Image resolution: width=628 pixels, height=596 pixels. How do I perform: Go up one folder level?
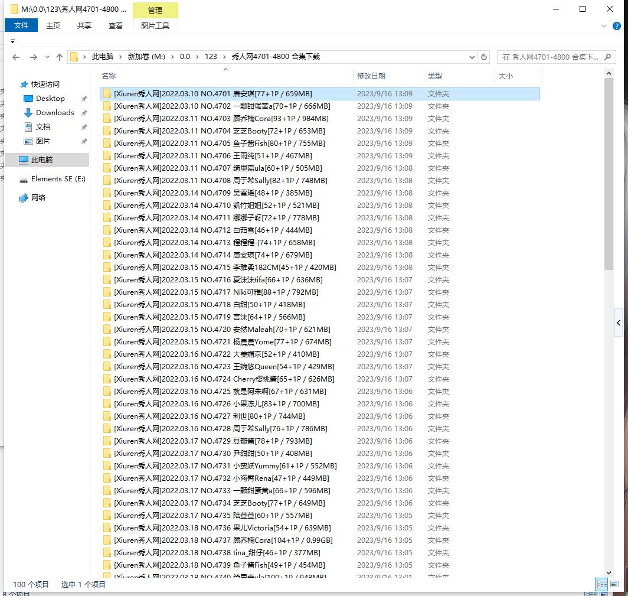[x=59, y=57]
